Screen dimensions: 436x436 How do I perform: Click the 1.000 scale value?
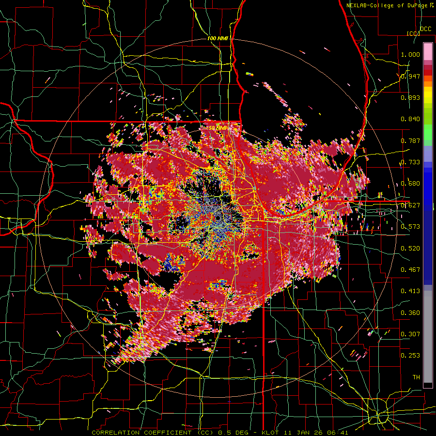410,54
